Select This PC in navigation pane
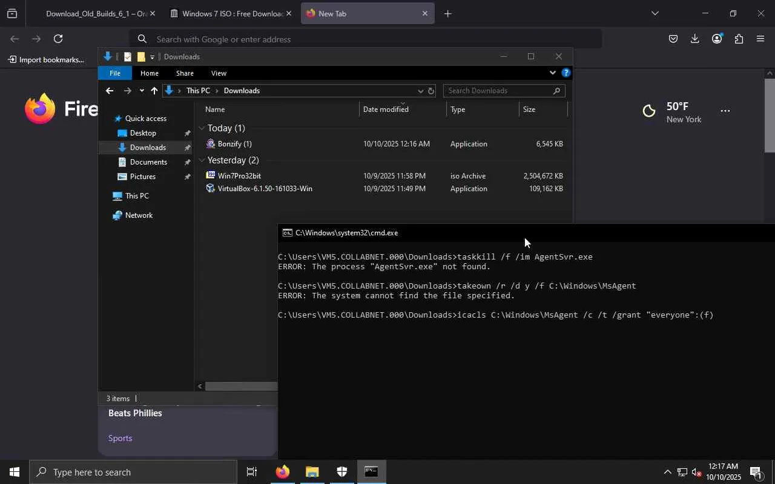This screenshot has height=484, width=775. point(137,196)
